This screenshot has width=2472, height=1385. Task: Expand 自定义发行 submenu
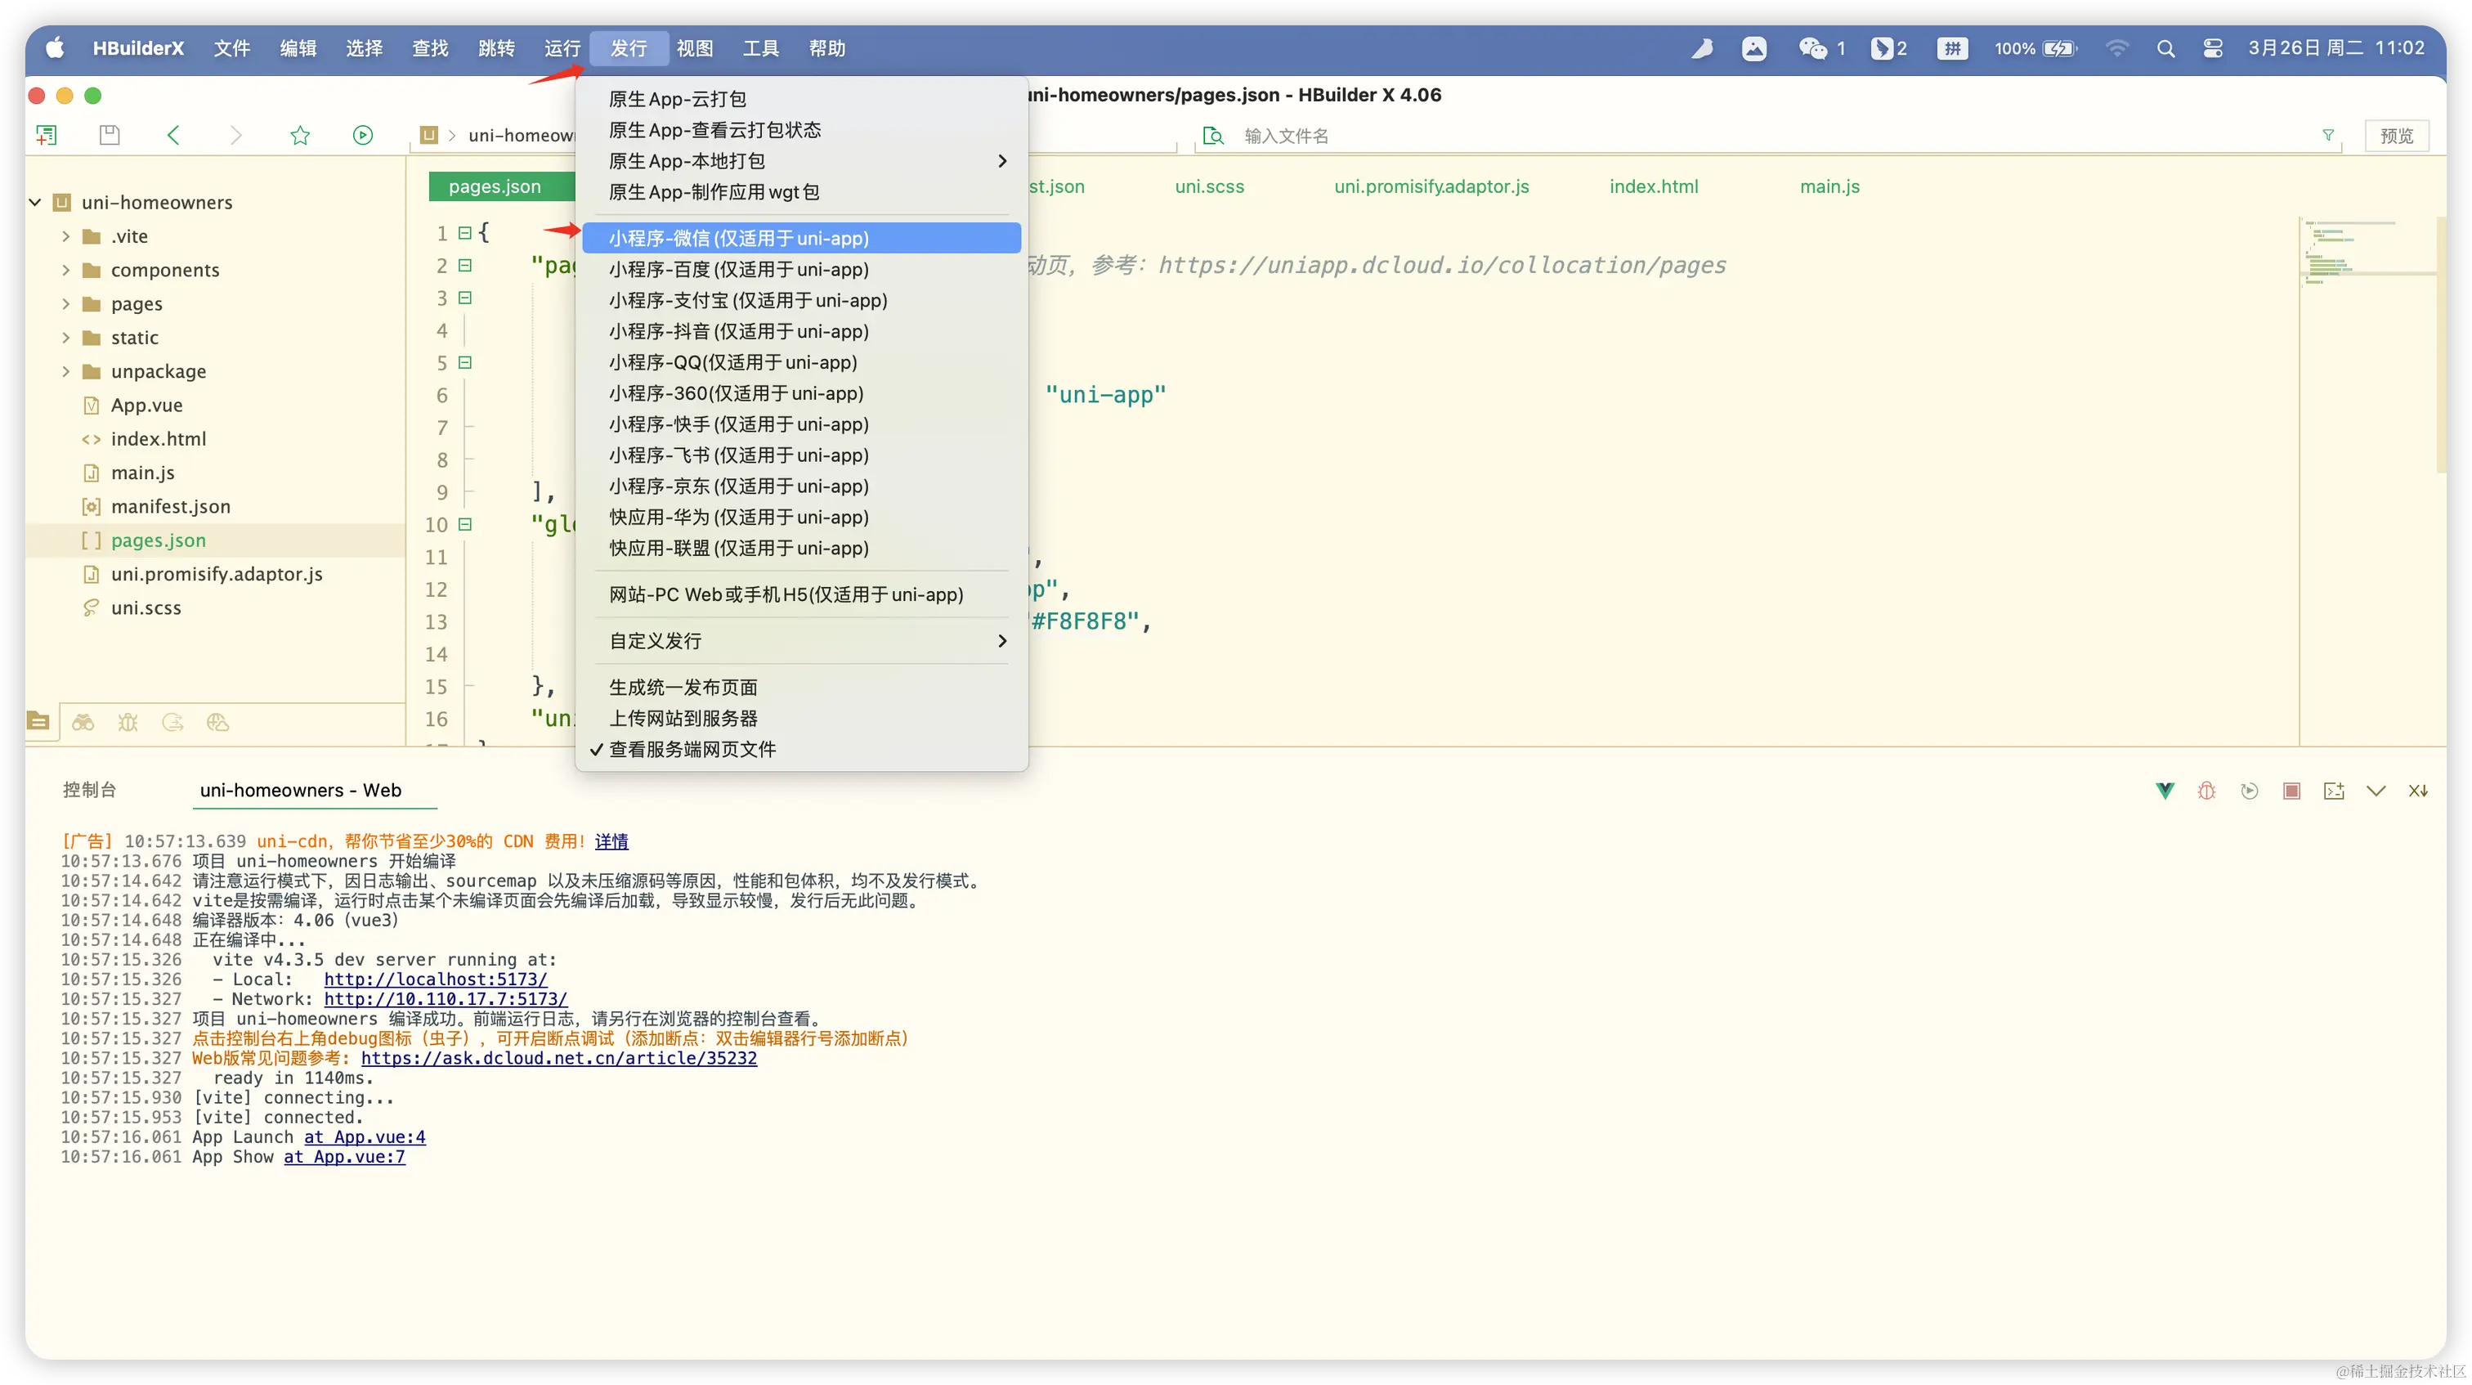pos(804,641)
